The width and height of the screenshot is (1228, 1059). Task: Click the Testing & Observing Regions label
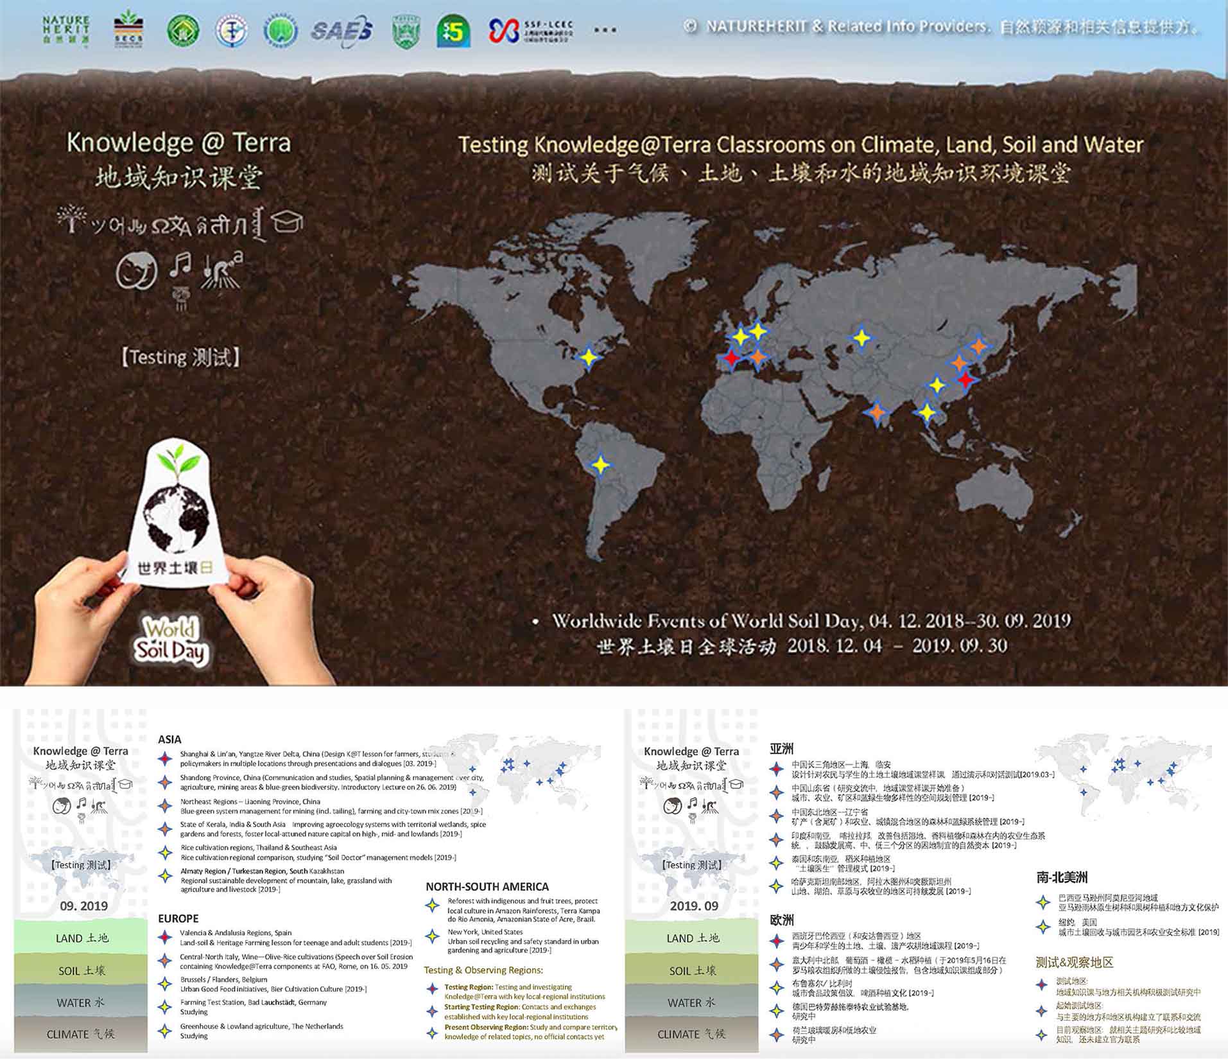coord(483,970)
